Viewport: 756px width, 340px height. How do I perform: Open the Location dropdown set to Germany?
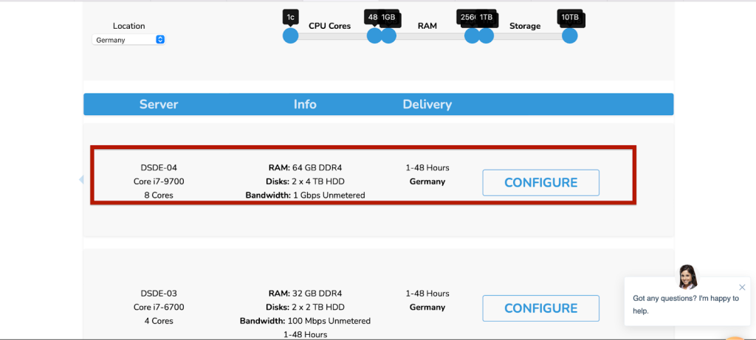(x=128, y=40)
